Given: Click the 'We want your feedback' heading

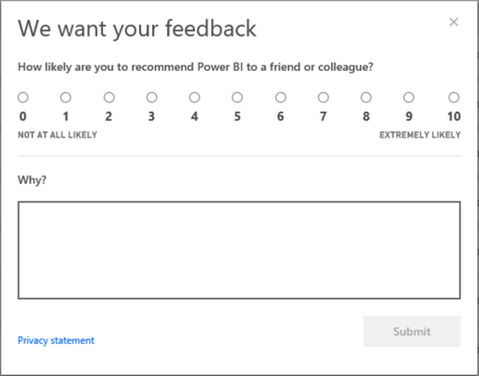Looking at the screenshot, I should [137, 29].
